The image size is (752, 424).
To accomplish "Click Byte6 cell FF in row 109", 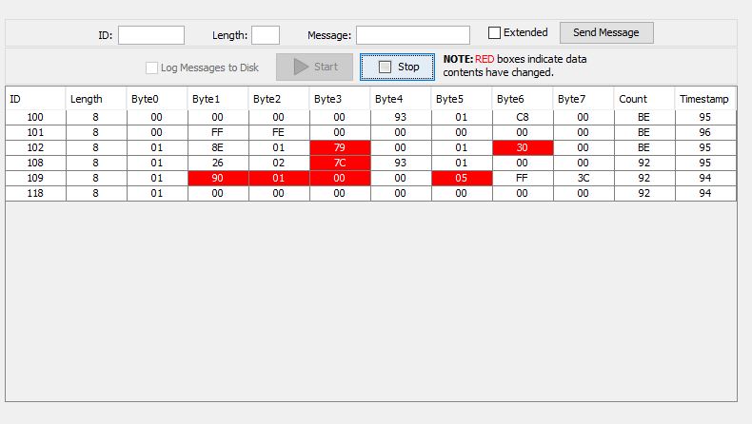I will [523, 178].
